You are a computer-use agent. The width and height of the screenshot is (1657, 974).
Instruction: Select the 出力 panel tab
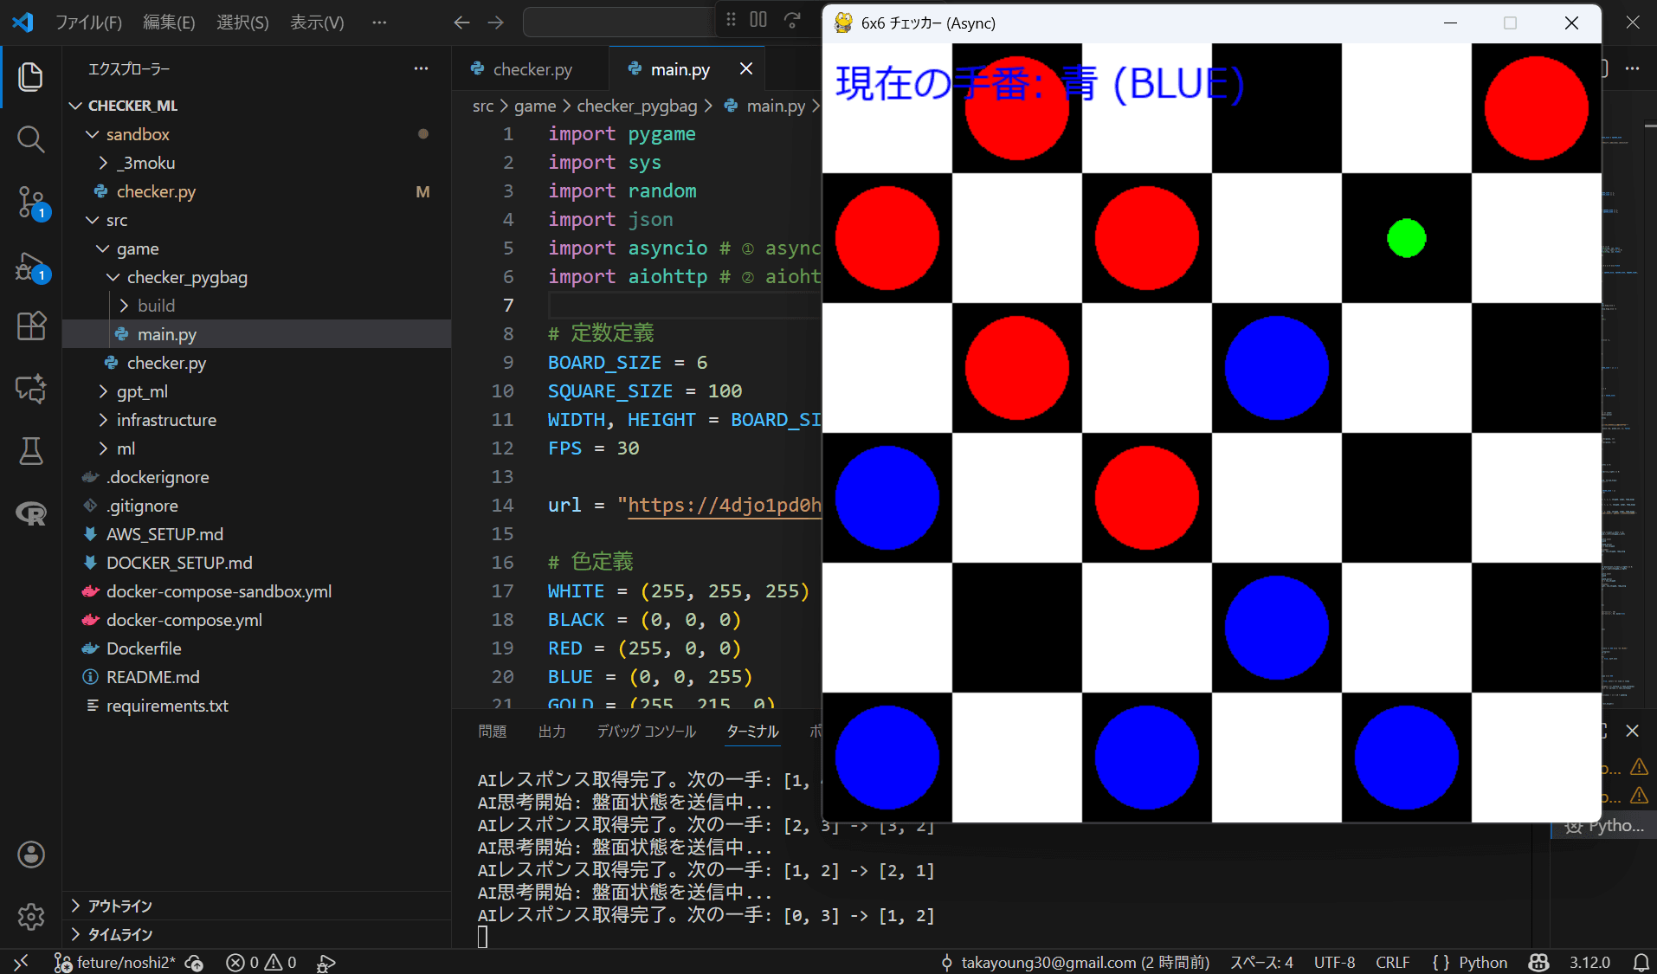point(551,732)
